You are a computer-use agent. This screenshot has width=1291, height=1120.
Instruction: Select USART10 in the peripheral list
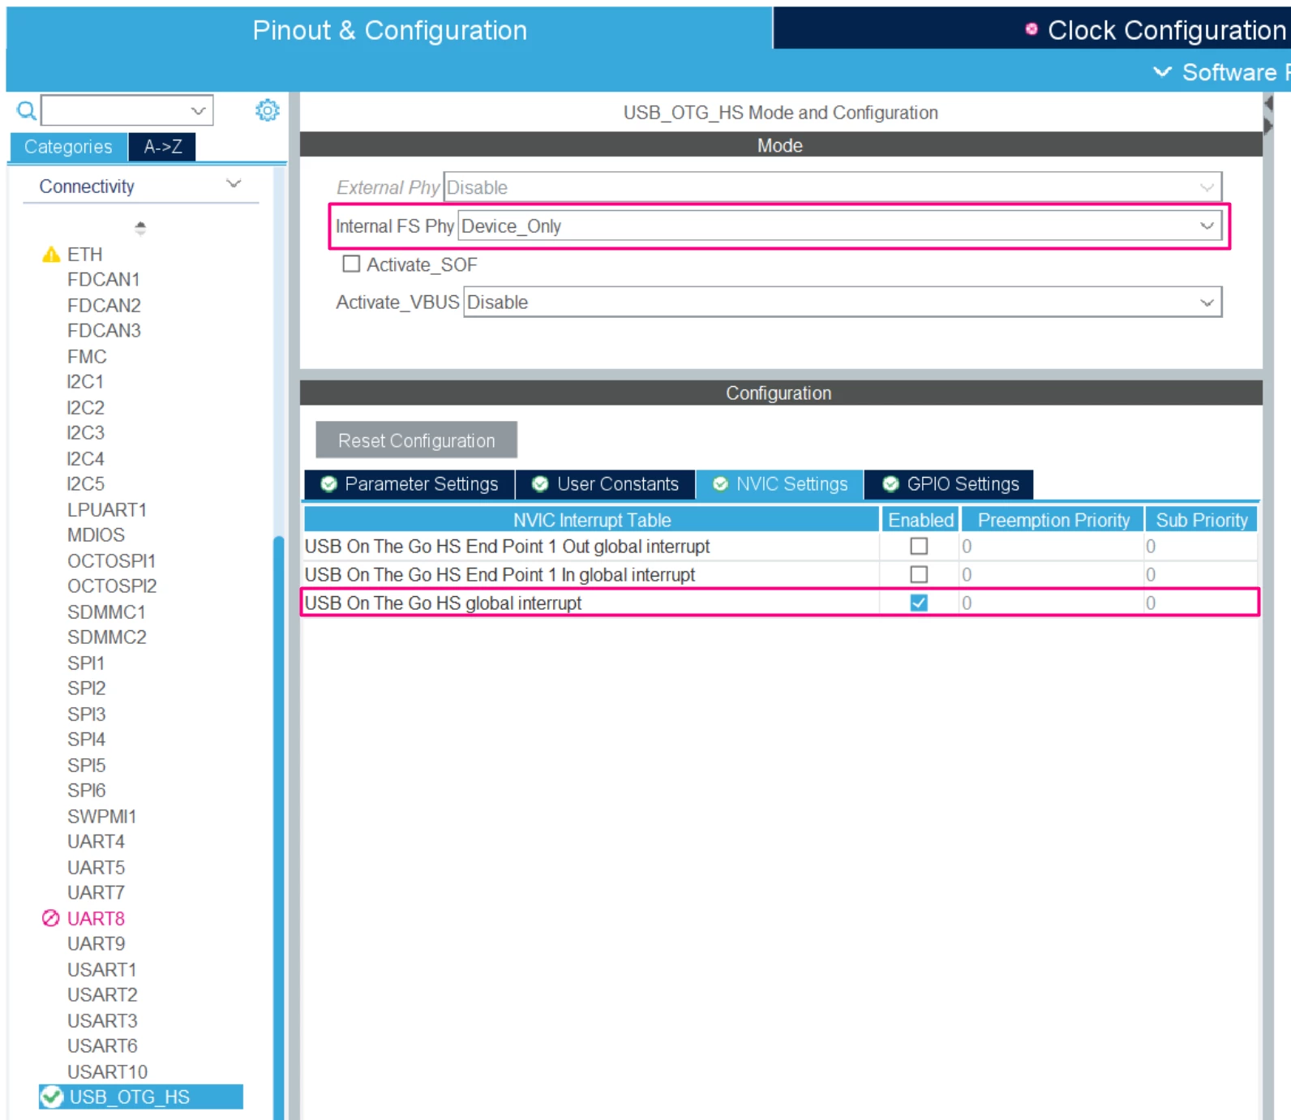click(x=107, y=1072)
